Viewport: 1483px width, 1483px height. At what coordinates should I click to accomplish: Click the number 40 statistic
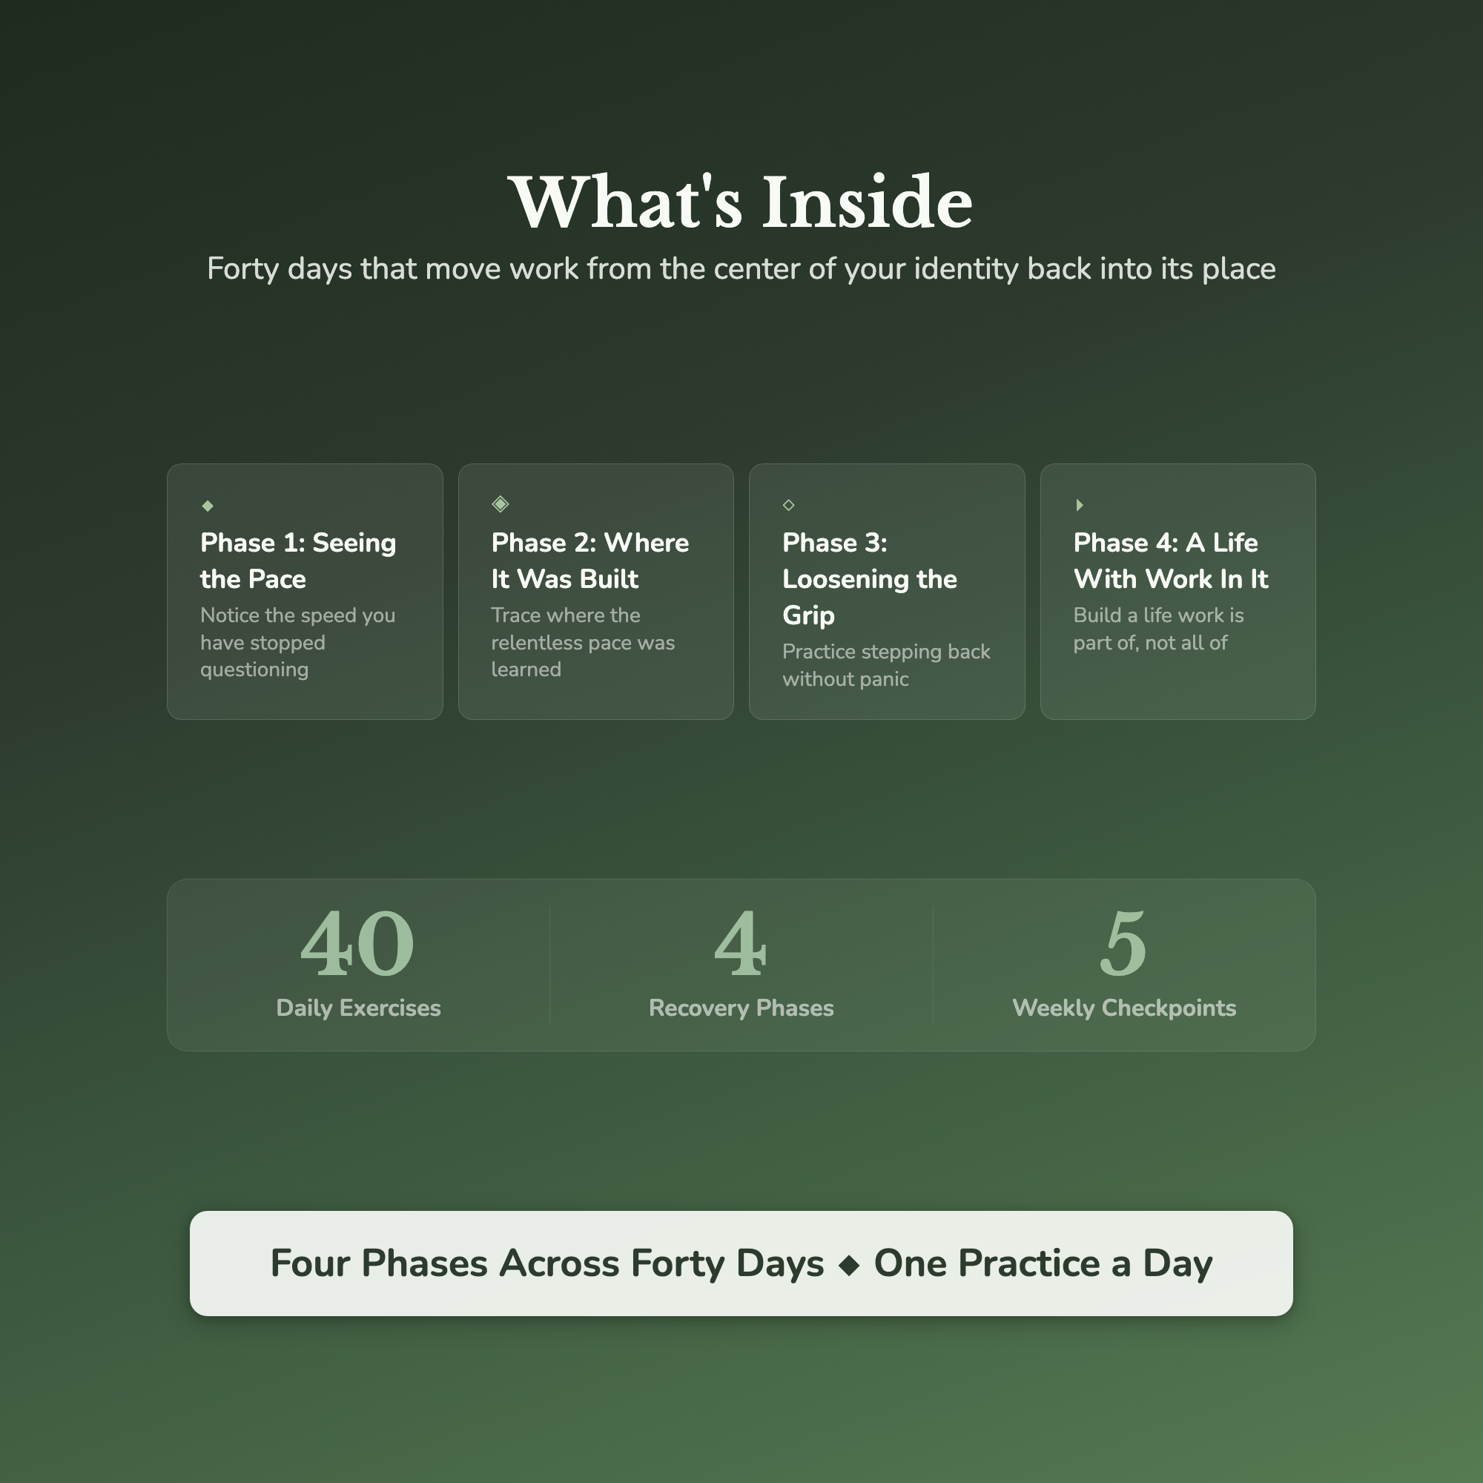pos(357,943)
